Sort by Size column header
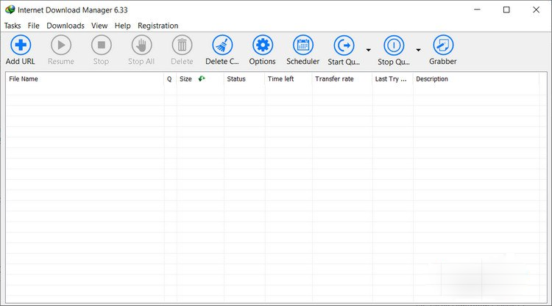The height and width of the screenshot is (306, 552). click(x=185, y=79)
